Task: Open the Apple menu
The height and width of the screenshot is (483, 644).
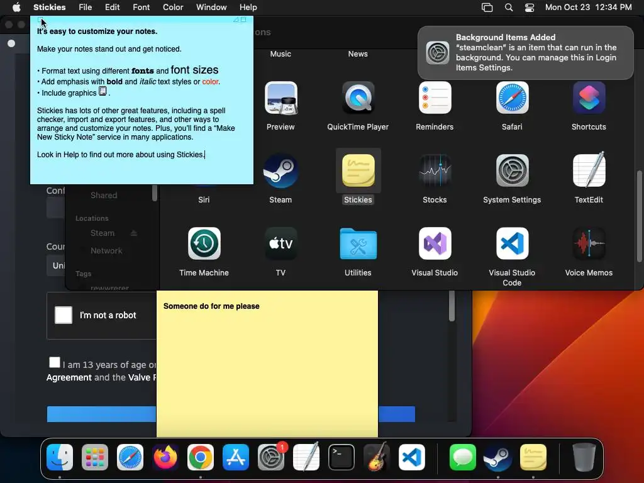Action: pos(16,8)
